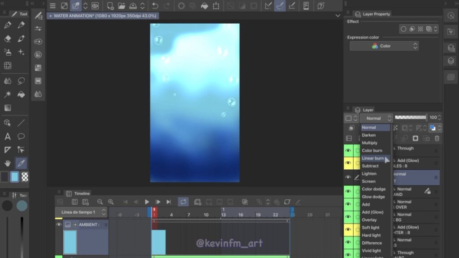Click the chevron at right of the canvas tab bar

coord(338,16)
